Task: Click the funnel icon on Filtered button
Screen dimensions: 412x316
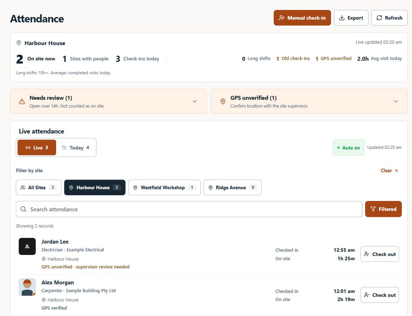Action: coord(373,209)
